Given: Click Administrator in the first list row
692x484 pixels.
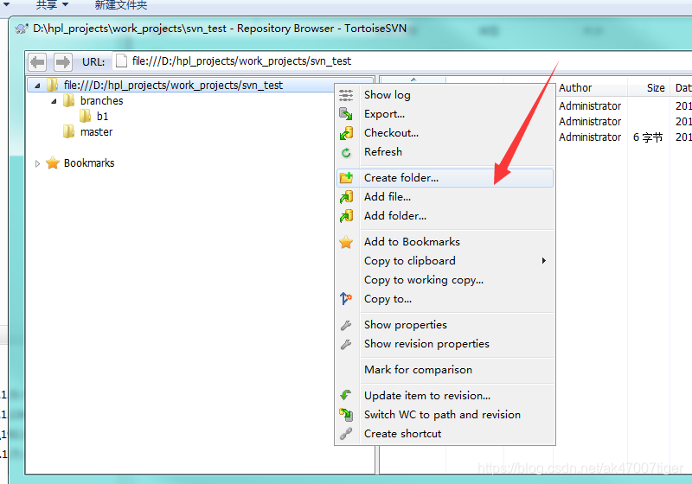Looking at the screenshot, I should point(590,105).
